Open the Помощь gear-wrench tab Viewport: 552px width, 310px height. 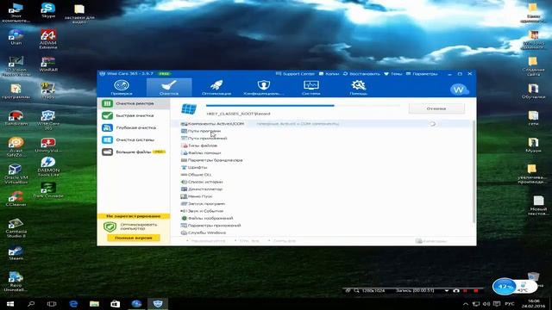(x=359, y=88)
